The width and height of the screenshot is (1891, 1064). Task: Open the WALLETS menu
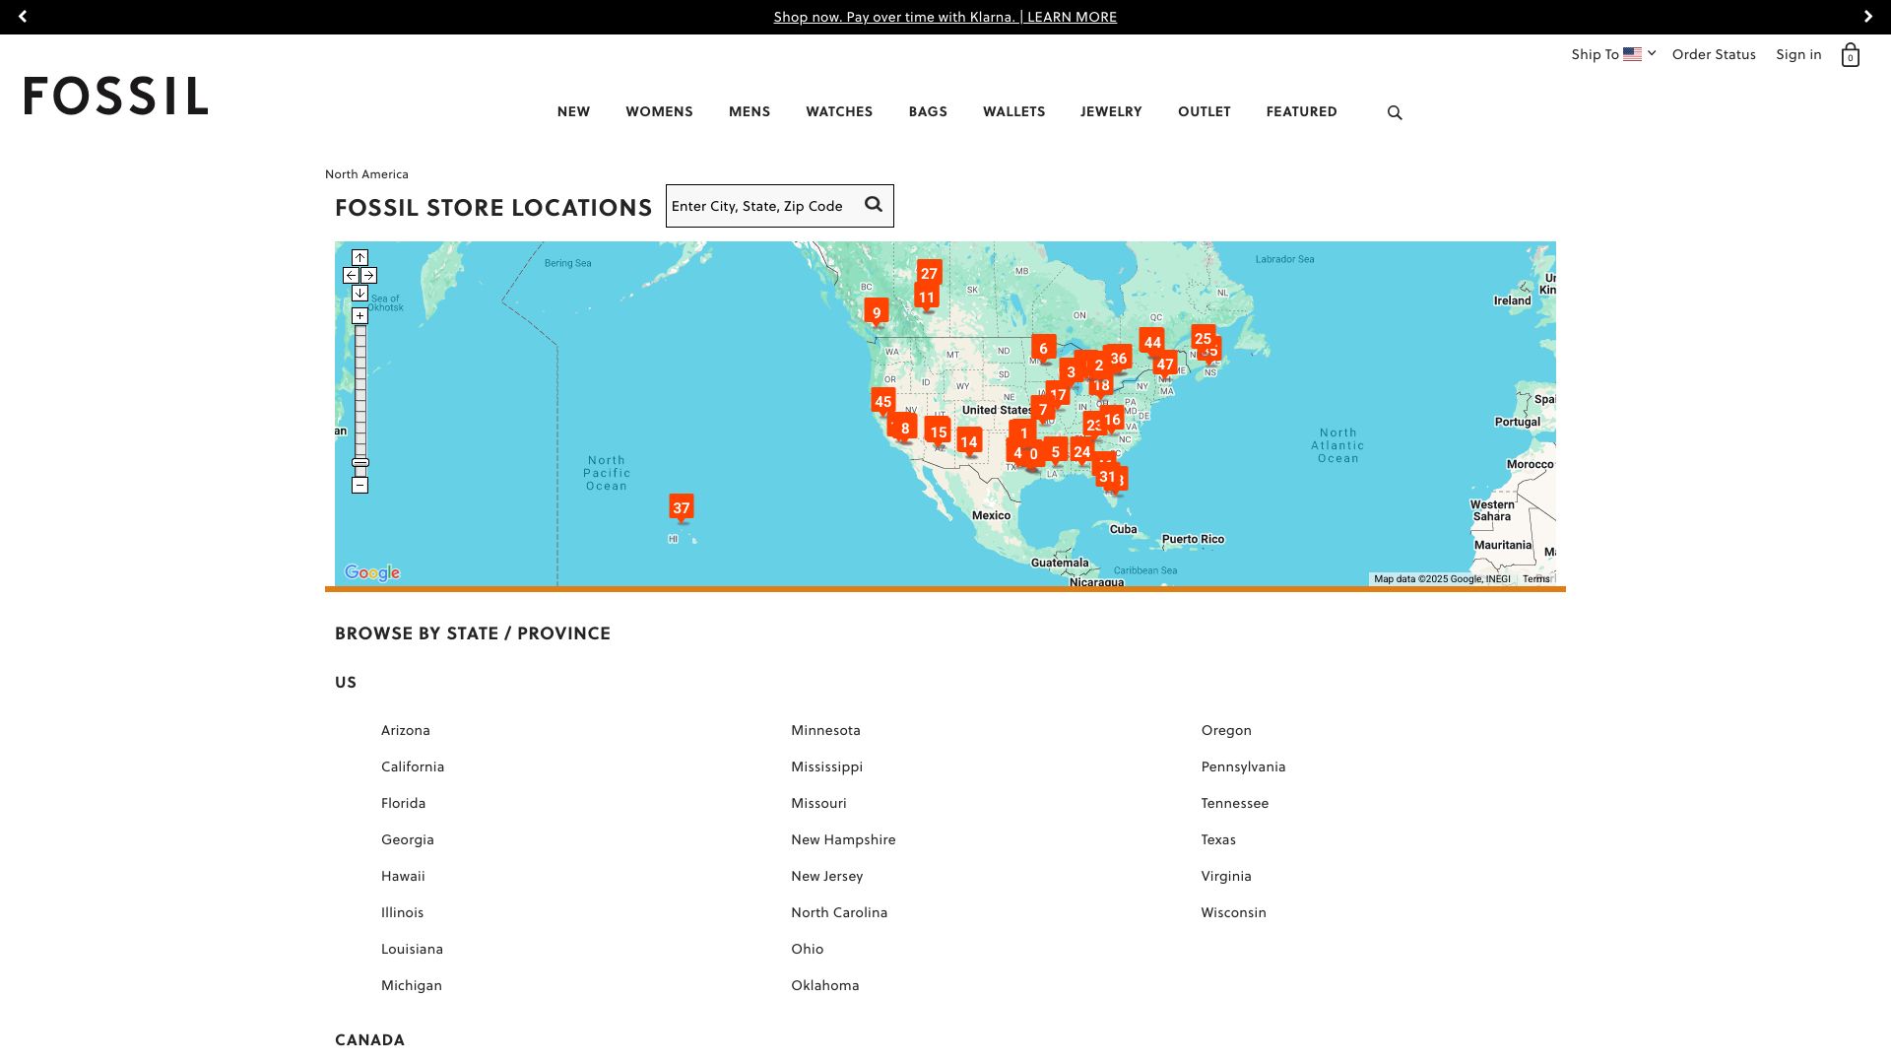coord(1013,111)
